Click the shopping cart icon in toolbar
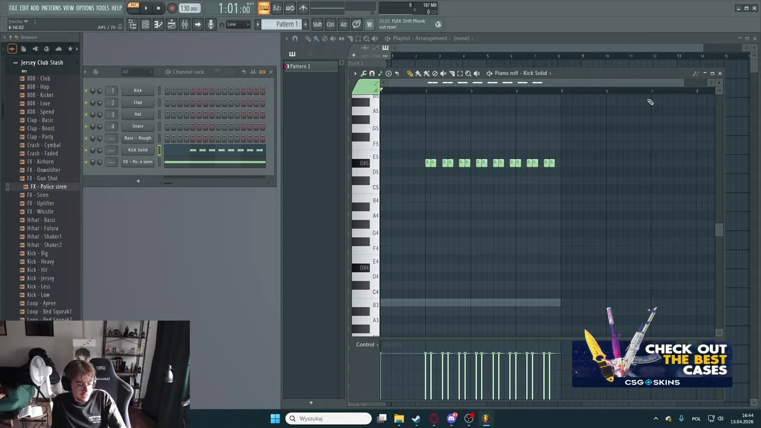 point(369,24)
